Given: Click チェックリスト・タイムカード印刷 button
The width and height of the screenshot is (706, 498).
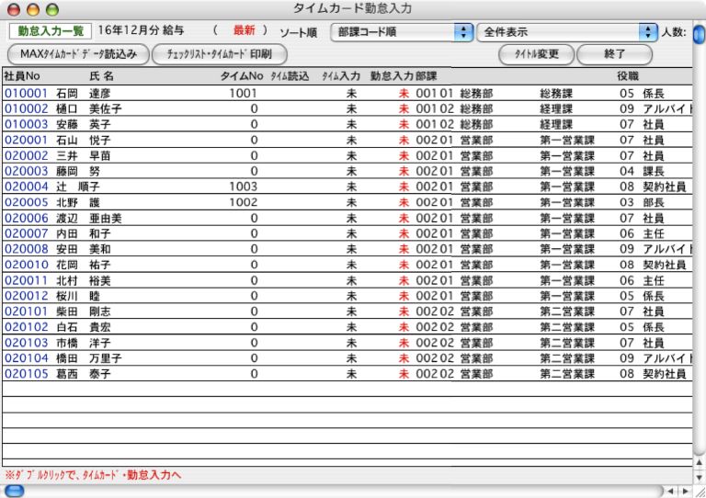Looking at the screenshot, I should 219,54.
